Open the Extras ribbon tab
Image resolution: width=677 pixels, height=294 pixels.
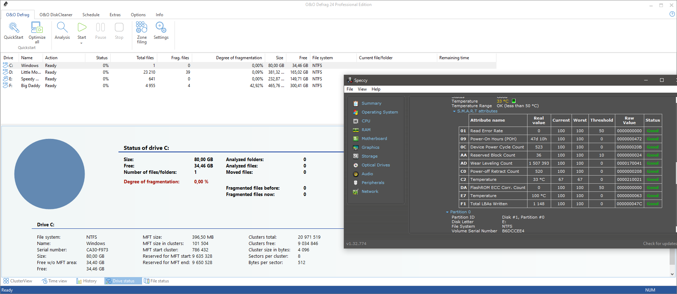[x=115, y=15]
